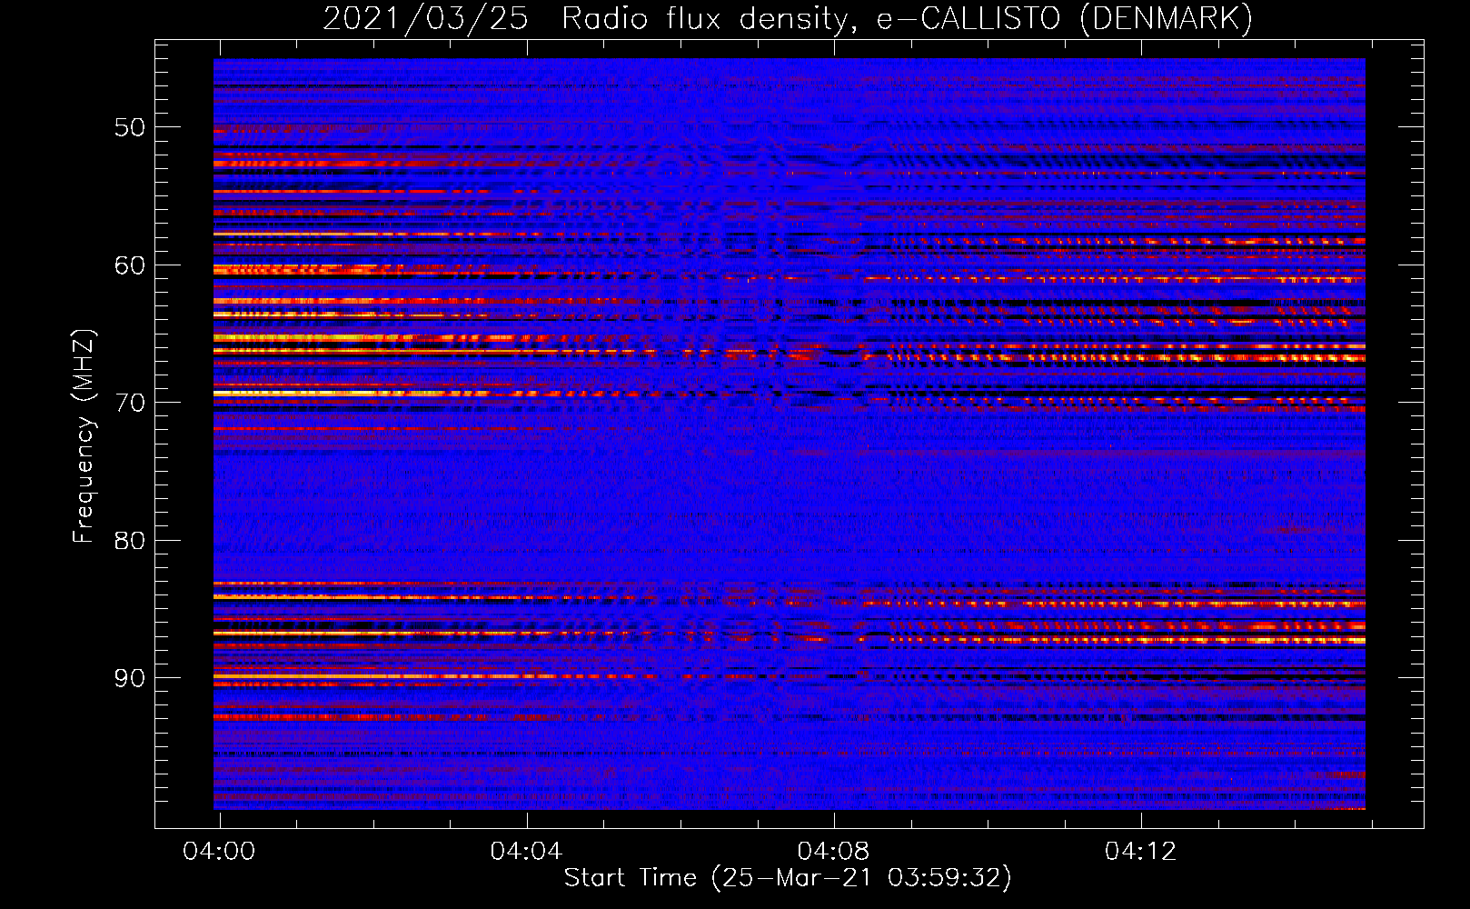Click the 60 frequency tick label
1470x909 pixels.
129,265
